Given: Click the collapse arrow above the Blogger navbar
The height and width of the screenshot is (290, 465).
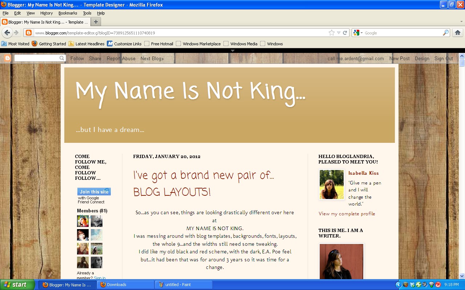Looking at the screenshot, I should 233,51.
